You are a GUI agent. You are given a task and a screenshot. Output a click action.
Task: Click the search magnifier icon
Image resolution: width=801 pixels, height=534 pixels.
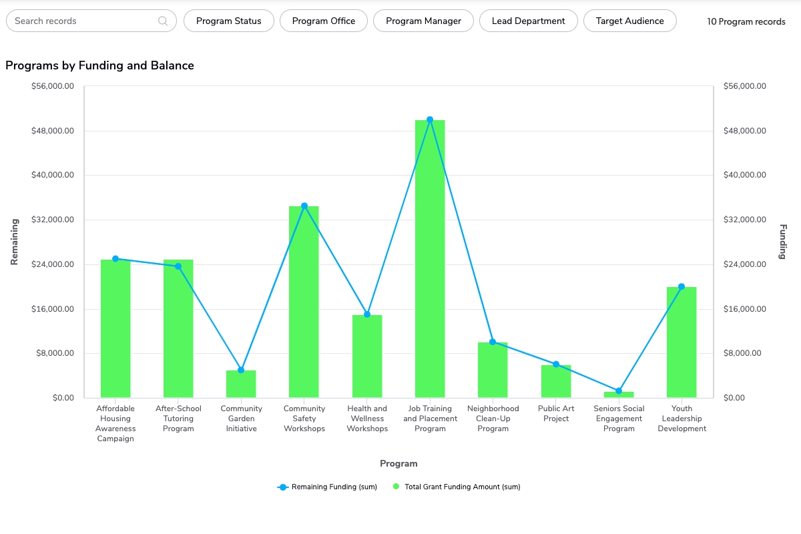163,21
